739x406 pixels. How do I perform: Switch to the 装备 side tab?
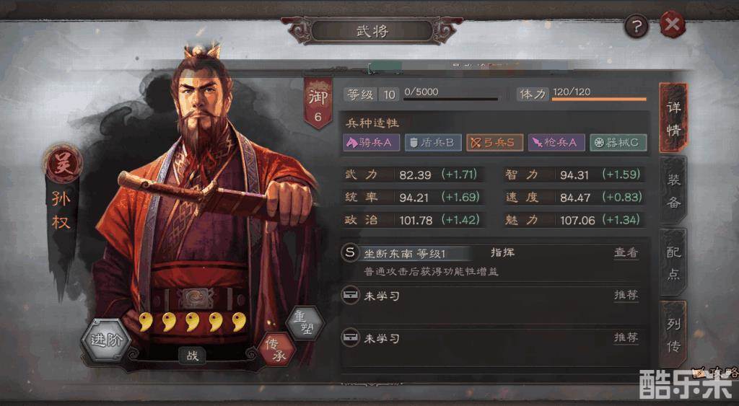point(673,190)
